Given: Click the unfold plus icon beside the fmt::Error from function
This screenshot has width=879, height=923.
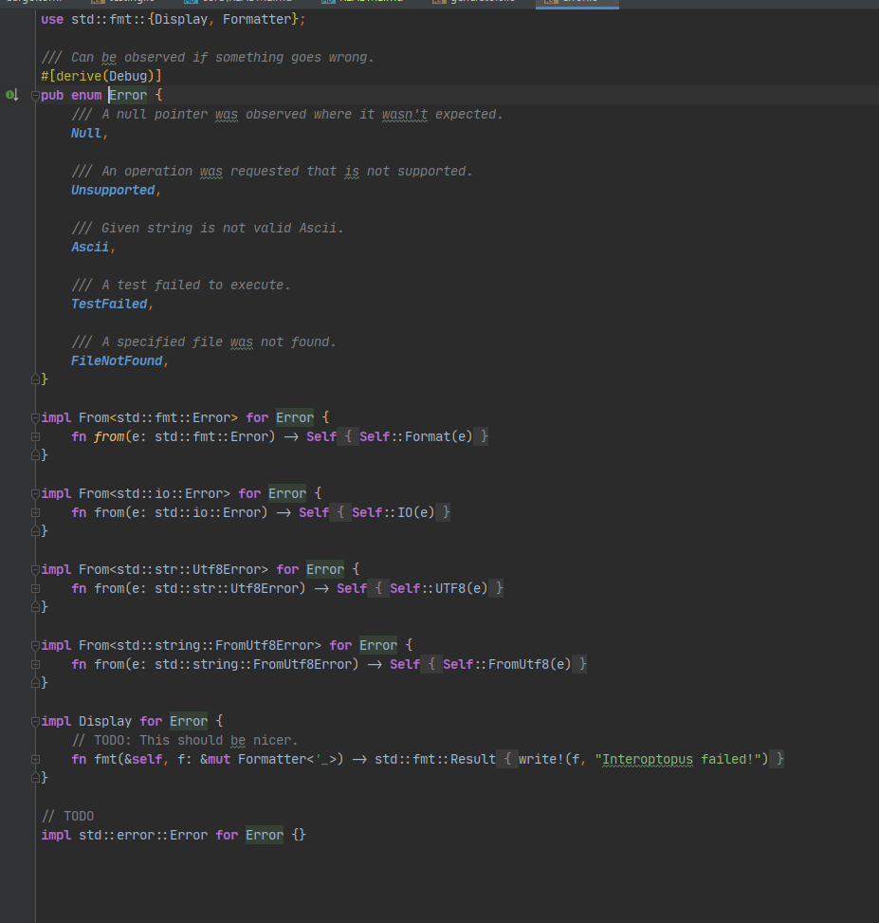Looking at the screenshot, I should [x=35, y=436].
